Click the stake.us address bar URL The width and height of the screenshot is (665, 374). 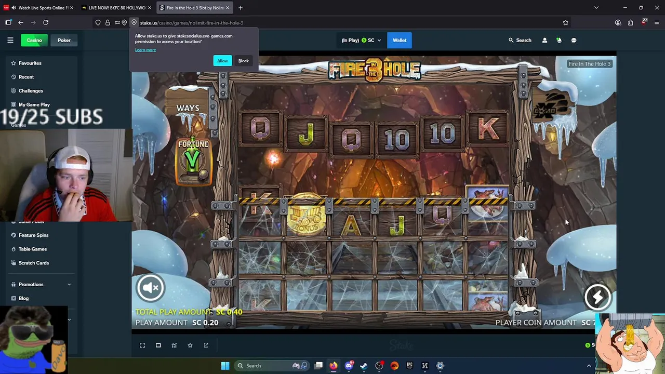[x=192, y=23]
